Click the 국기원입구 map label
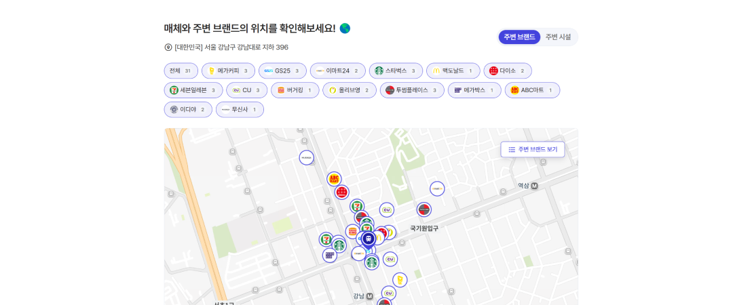This screenshot has height=305, width=733. tap(424, 228)
